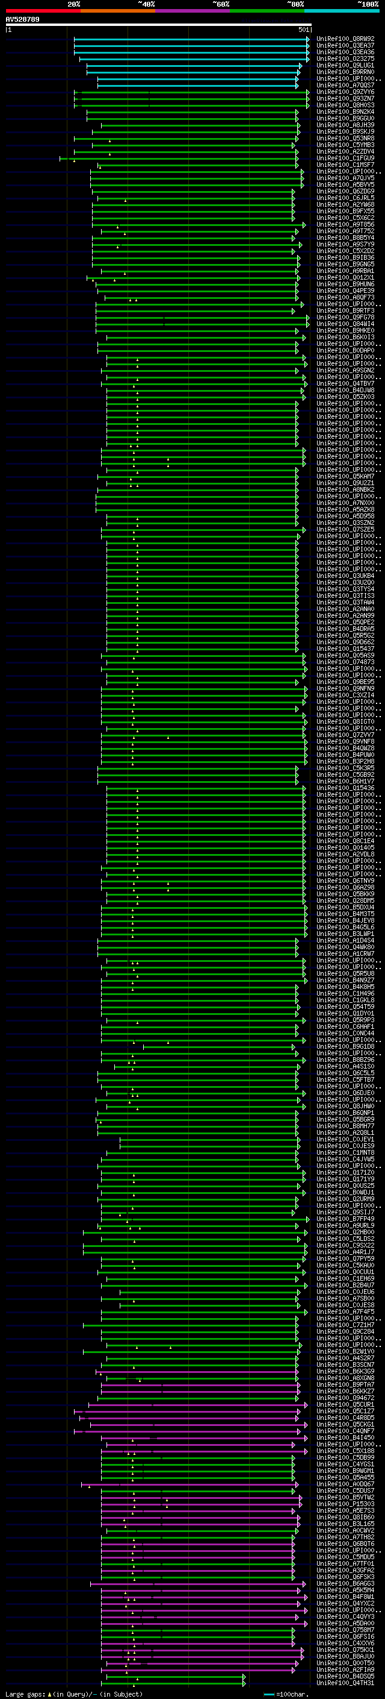This screenshot has width=385, height=1699.
Task: Click the AV528789 query label
Action: pyautogui.click(x=22, y=20)
